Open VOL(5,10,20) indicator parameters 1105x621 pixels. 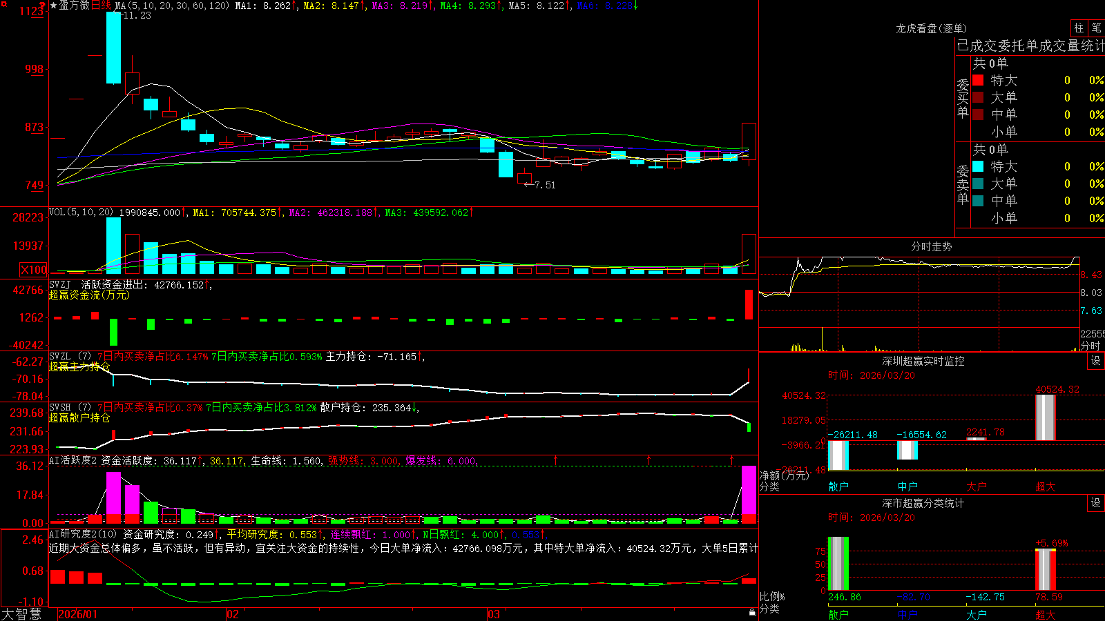tap(81, 213)
